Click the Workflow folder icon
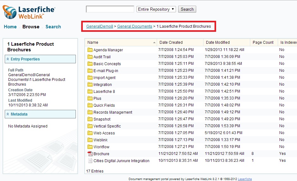The width and height of the screenshot is (297, 181). pos(90,147)
